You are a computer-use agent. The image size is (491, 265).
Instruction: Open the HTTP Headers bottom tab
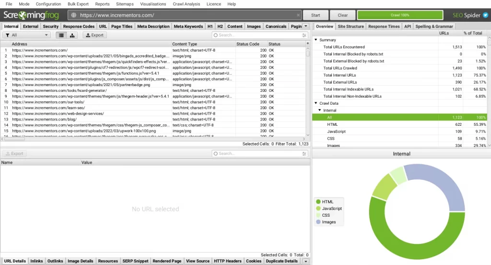tap(228, 261)
